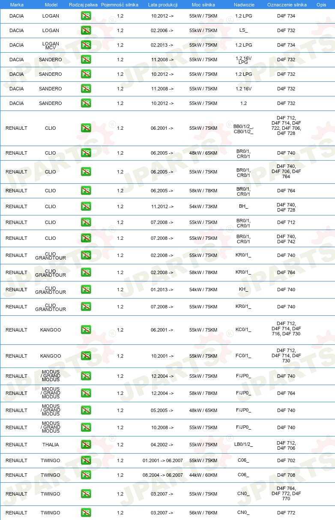
Task: Click the fuel icon for Twingo 56kW / 76KM
Action: point(86,513)
